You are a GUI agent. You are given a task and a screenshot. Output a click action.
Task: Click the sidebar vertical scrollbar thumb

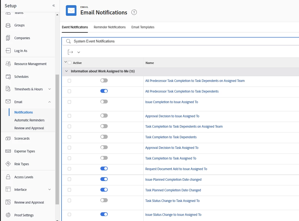click(57, 139)
